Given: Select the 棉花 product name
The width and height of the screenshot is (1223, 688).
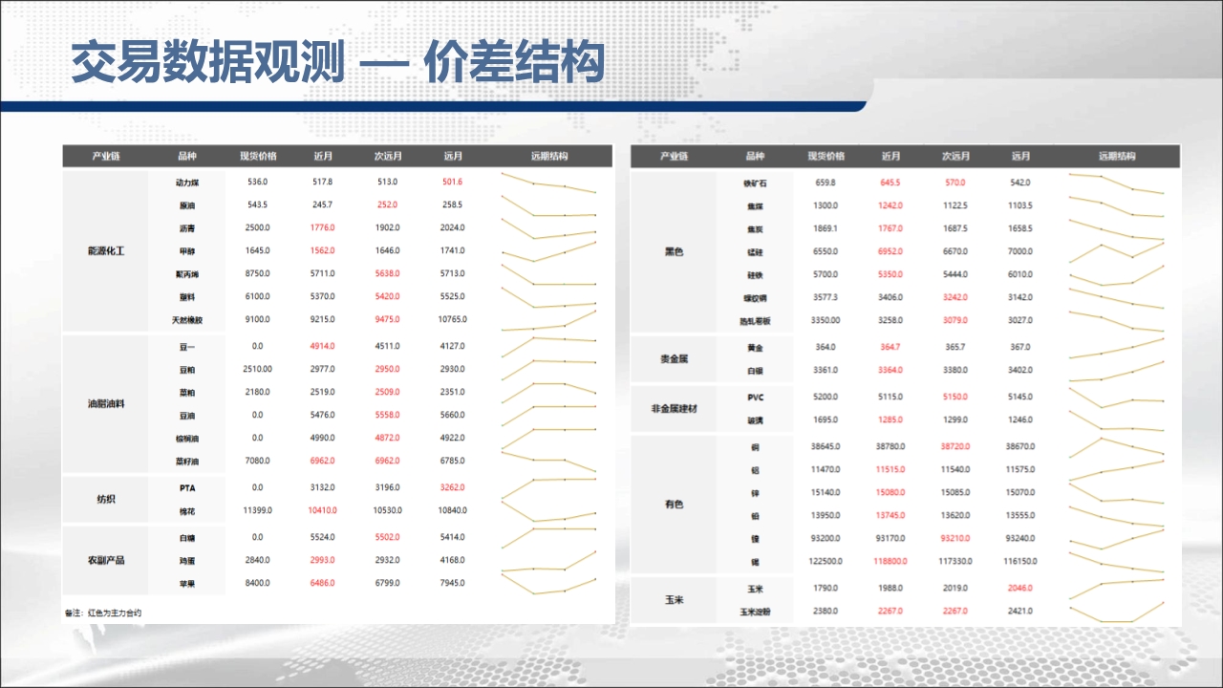Looking at the screenshot, I should coord(187,511).
